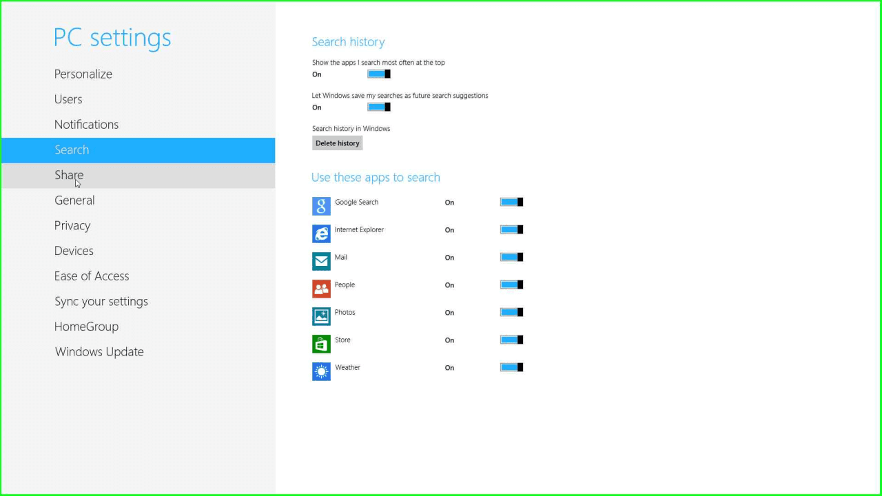Disable saving searches as future suggestions
This screenshot has height=496, width=882.
[x=379, y=107]
